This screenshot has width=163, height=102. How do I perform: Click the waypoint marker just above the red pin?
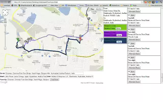tap(80, 36)
